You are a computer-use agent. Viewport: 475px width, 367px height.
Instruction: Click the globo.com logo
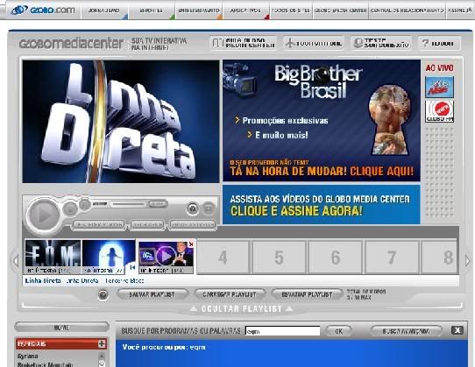pos(42,11)
